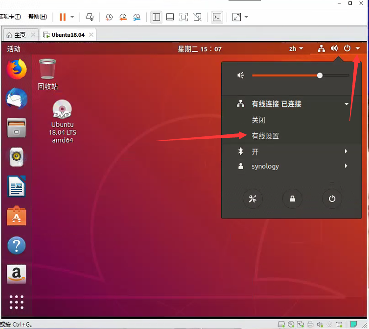369x329 pixels.
Task: Toggle the console view button
Action: [x=217, y=17]
